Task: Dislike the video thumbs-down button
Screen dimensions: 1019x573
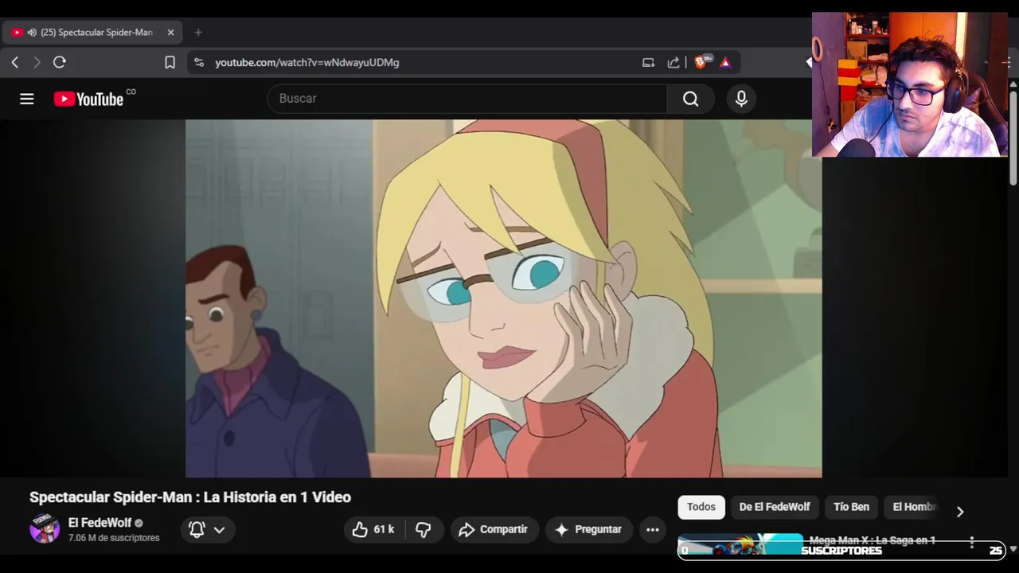Action: (424, 529)
